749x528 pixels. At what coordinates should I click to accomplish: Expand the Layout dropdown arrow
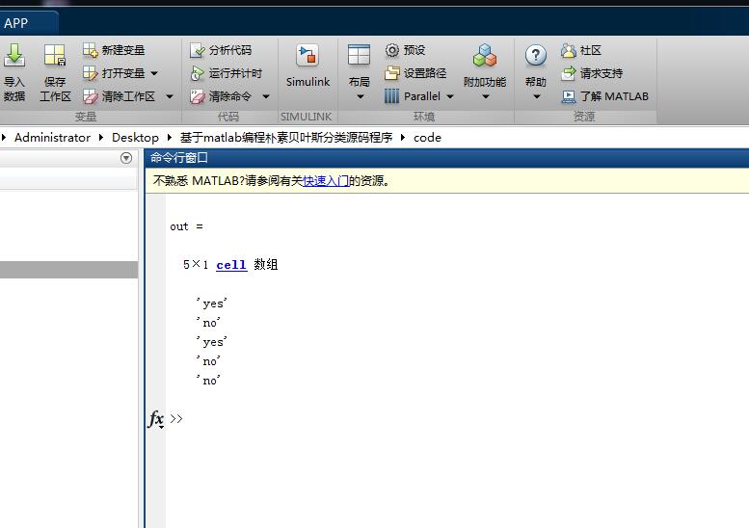pyautogui.click(x=361, y=97)
